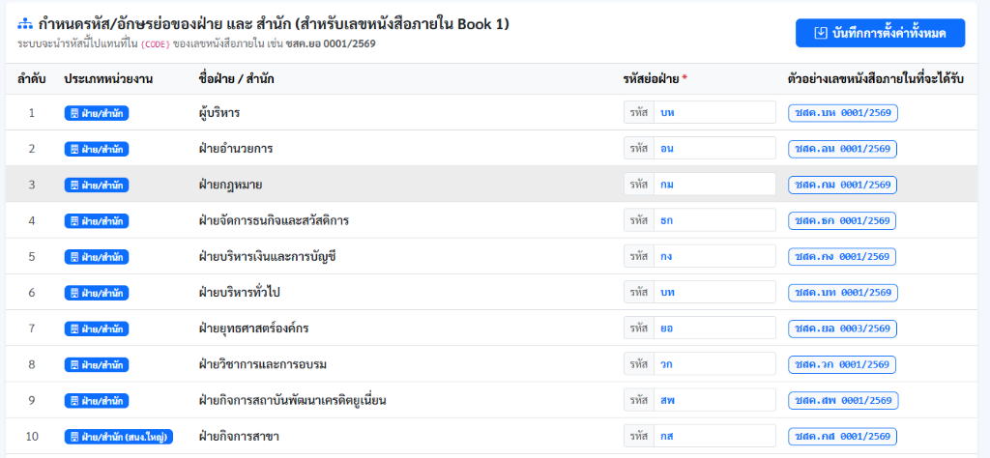The image size is (990, 458).
Task: Click the department name ฝ่ายวิชาการและการอบรม
Action: 262,364
